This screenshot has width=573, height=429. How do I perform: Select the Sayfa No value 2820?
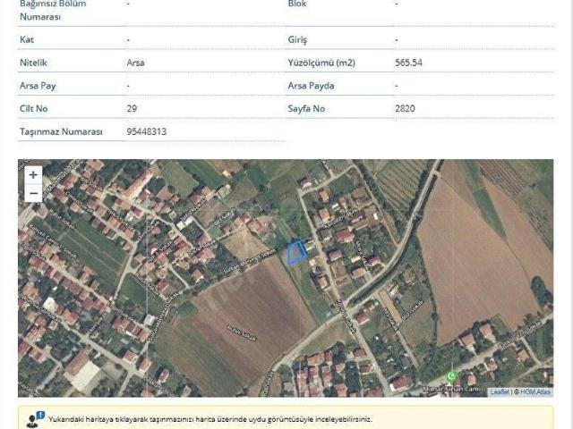click(x=405, y=108)
